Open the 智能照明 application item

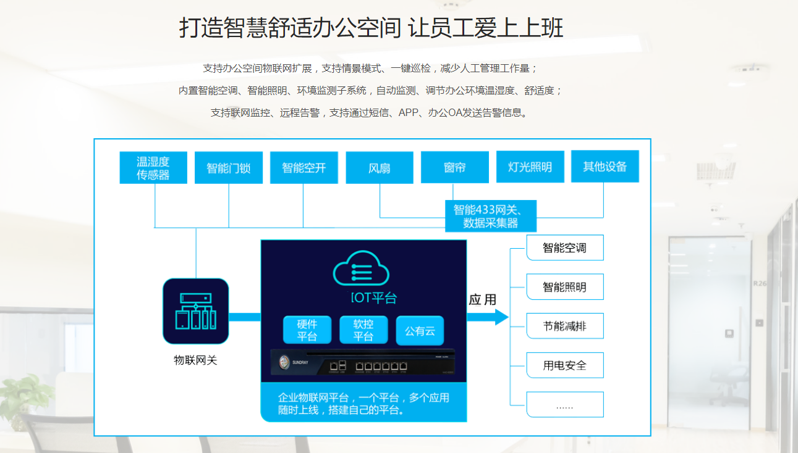(564, 287)
